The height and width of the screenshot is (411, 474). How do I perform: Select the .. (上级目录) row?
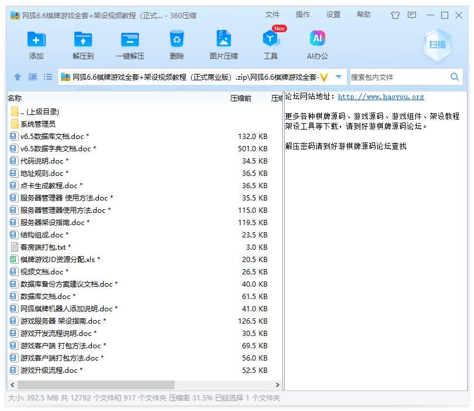[145, 111]
